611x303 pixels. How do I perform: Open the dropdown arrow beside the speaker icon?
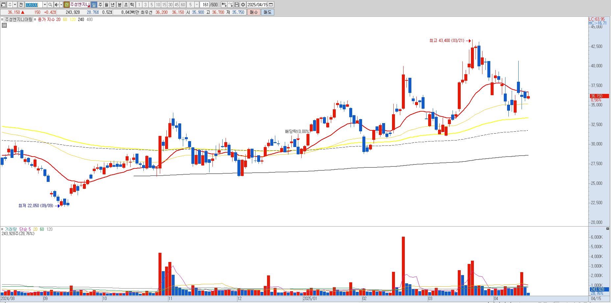click(x=61, y=5)
